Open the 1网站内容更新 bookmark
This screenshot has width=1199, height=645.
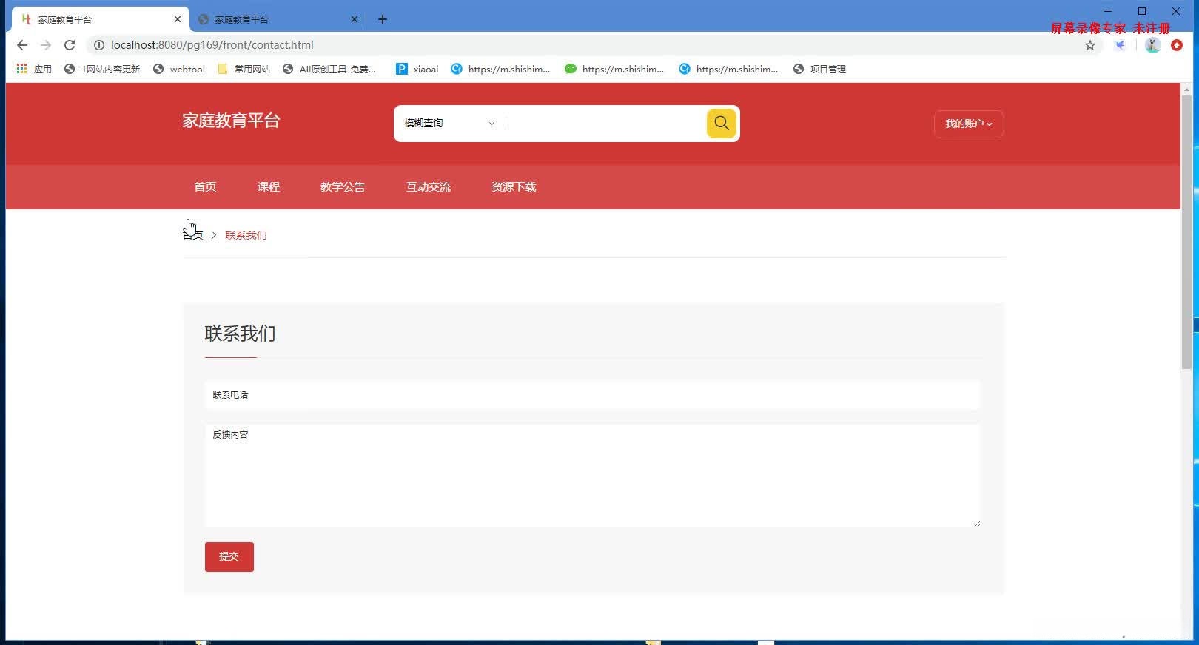tap(102, 69)
